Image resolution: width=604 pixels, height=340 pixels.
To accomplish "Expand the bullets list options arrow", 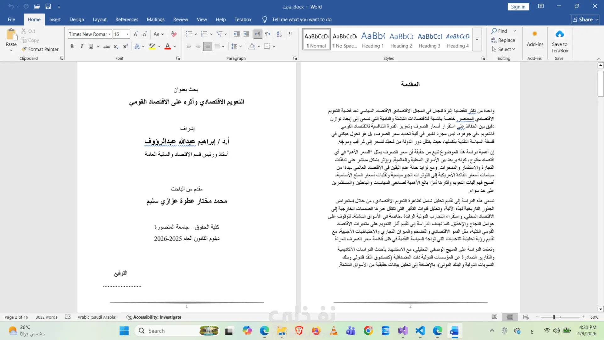I will pyautogui.click(x=196, y=34).
